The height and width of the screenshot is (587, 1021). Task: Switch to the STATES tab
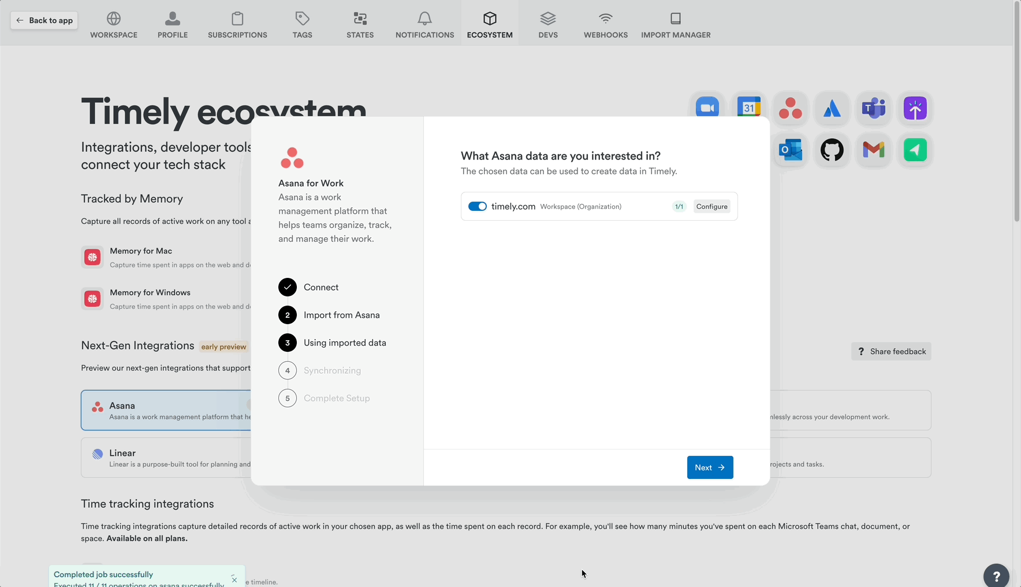click(x=360, y=23)
